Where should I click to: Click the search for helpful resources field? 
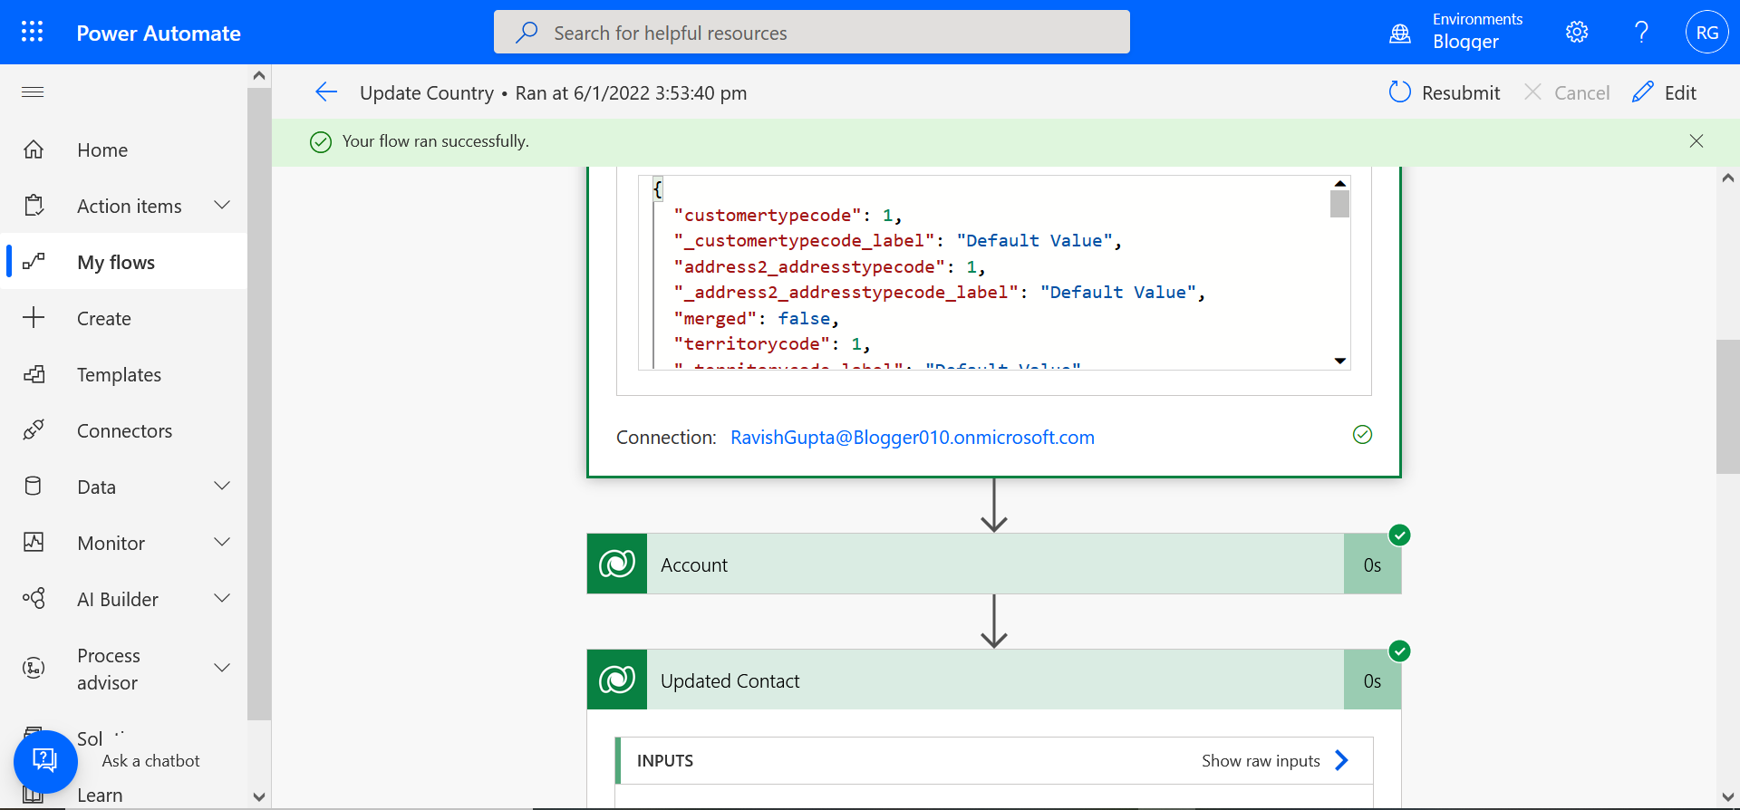[x=811, y=33]
